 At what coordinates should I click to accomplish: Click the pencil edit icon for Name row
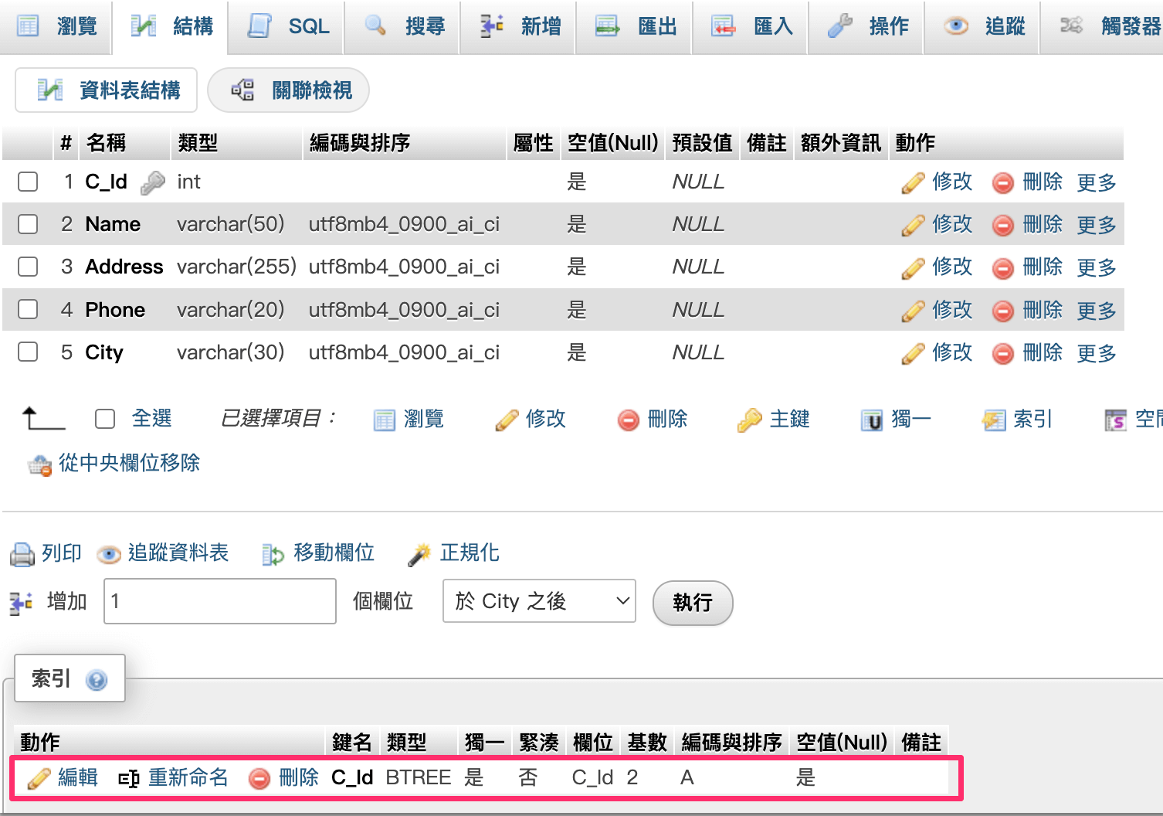pos(913,225)
